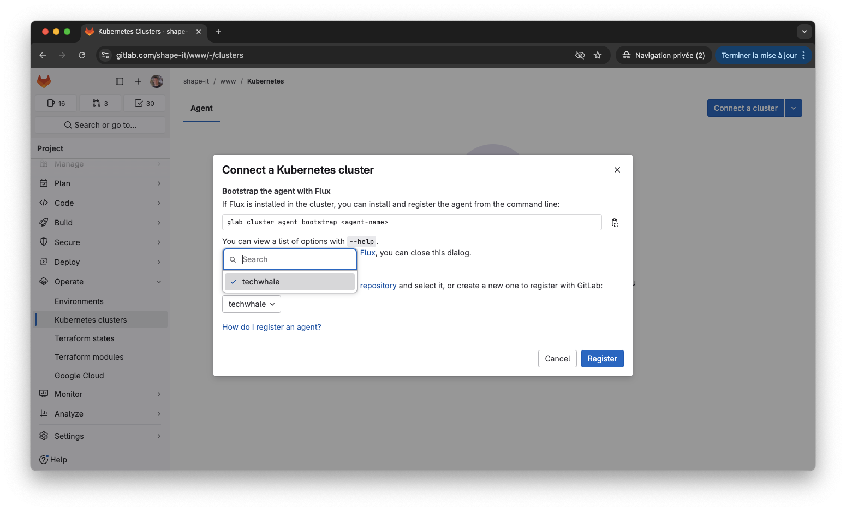Open Terraform modules in sidebar
The width and height of the screenshot is (846, 511).
[100, 357]
